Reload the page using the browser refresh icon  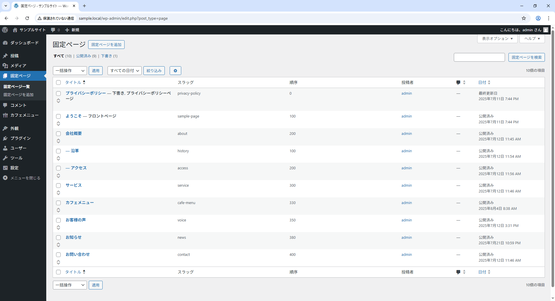[x=27, y=18]
